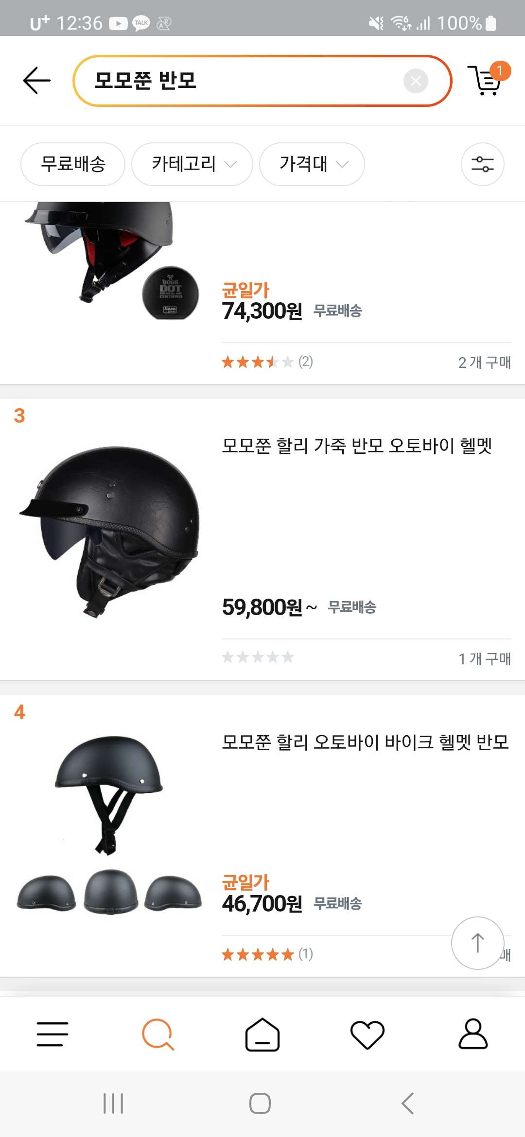Open 모모쭌 할리 가족 반모 오토바이 헬멧 listing
525x1137 pixels.
point(357,446)
